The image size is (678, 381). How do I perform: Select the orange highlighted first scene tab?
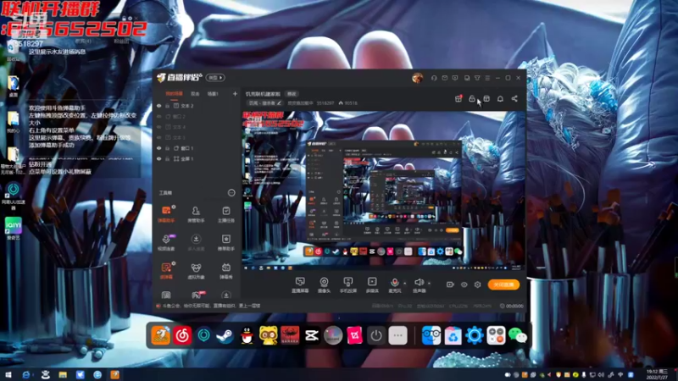(x=174, y=94)
